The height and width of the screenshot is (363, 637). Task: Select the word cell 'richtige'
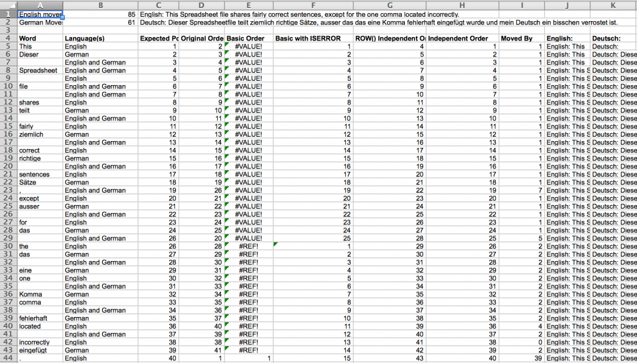click(x=40, y=159)
